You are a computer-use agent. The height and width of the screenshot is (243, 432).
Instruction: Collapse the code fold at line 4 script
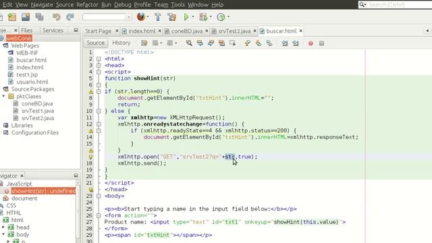tap(99, 72)
